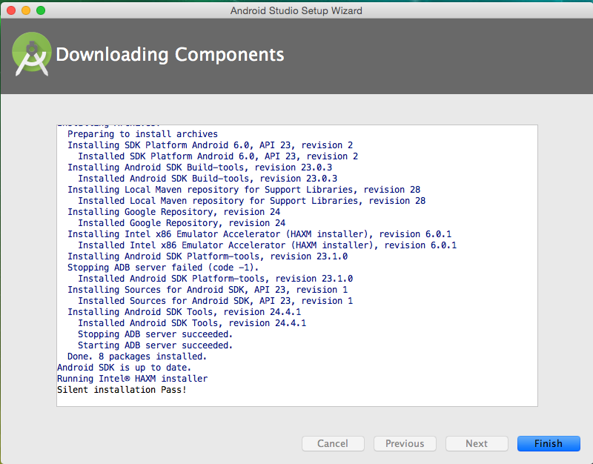Maximize the Setup Wizard window

41,10
